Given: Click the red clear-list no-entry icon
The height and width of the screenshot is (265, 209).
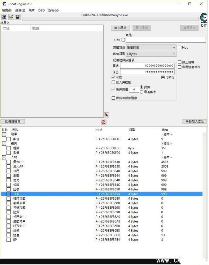Looking at the screenshot, I should pyautogui.click(x=103, y=122).
